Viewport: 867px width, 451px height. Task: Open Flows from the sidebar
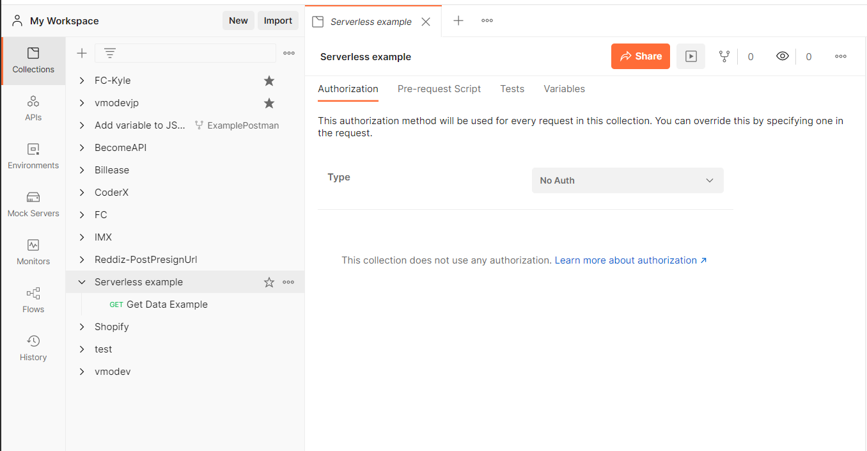[33, 300]
